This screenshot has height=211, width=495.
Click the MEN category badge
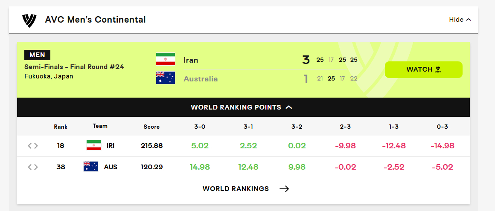(37, 55)
